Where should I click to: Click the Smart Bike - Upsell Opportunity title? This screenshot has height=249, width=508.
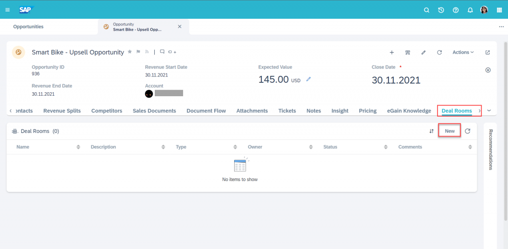coord(78,52)
